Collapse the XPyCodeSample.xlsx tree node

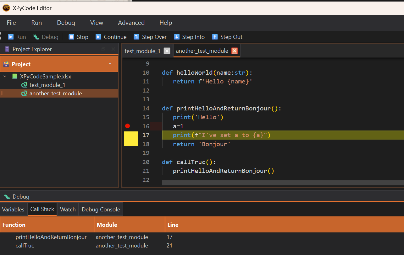[x=5, y=77]
